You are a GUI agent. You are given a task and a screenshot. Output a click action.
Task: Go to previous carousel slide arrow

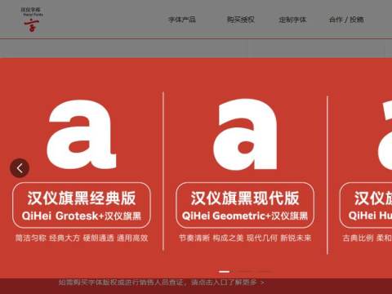click(20, 168)
